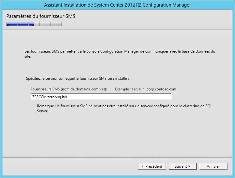Click the Suivant > button

pyautogui.click(x=182, y=166)
